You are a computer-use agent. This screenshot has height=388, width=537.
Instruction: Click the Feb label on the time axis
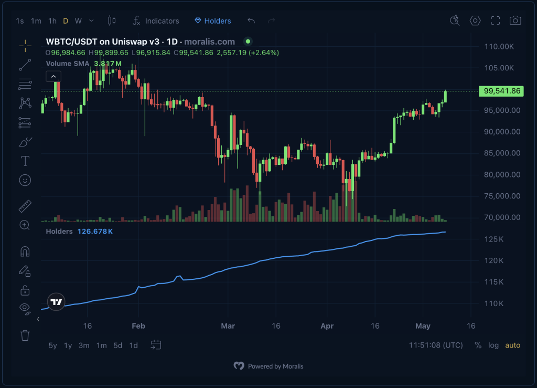point(138,326)
